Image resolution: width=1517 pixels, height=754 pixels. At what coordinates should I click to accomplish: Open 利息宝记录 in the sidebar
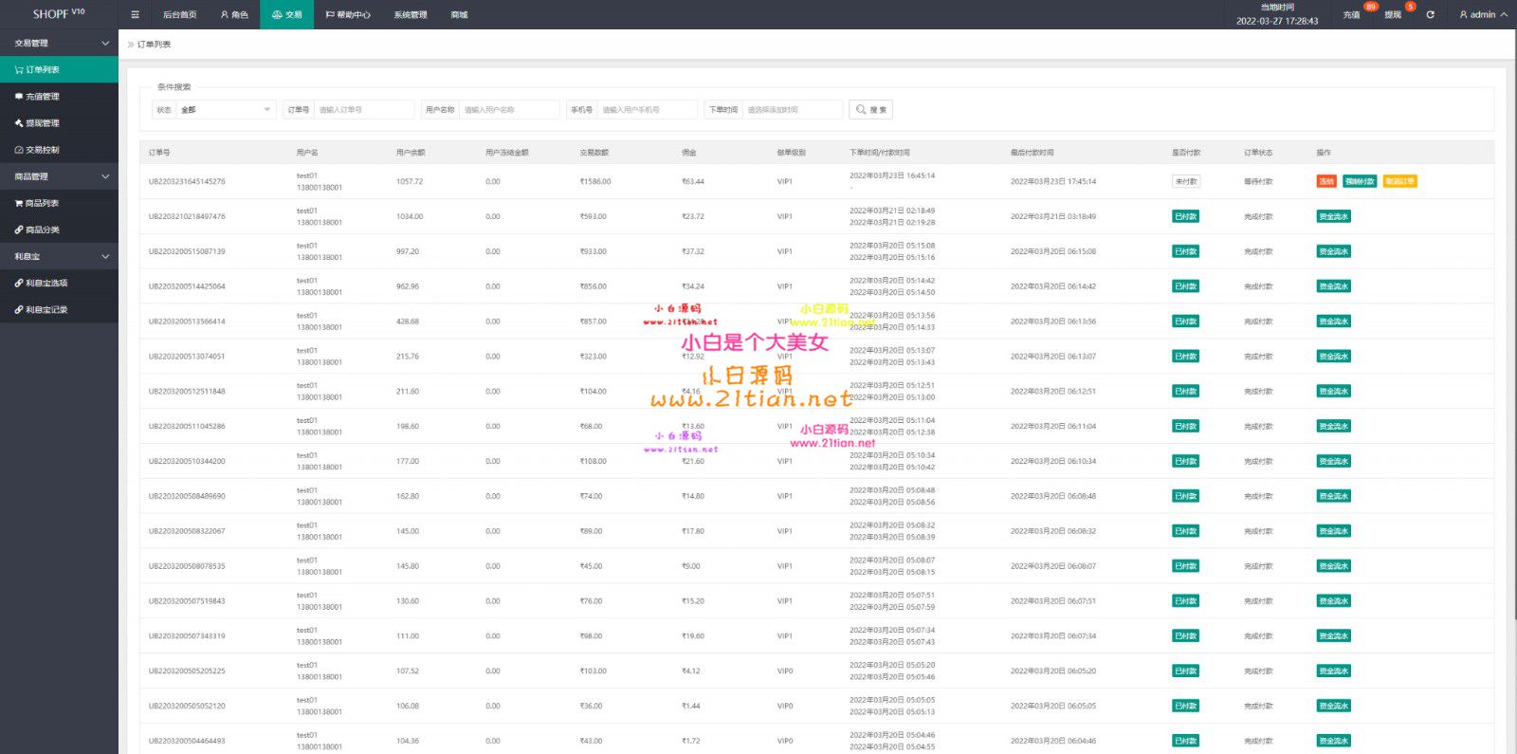(59, 309)
